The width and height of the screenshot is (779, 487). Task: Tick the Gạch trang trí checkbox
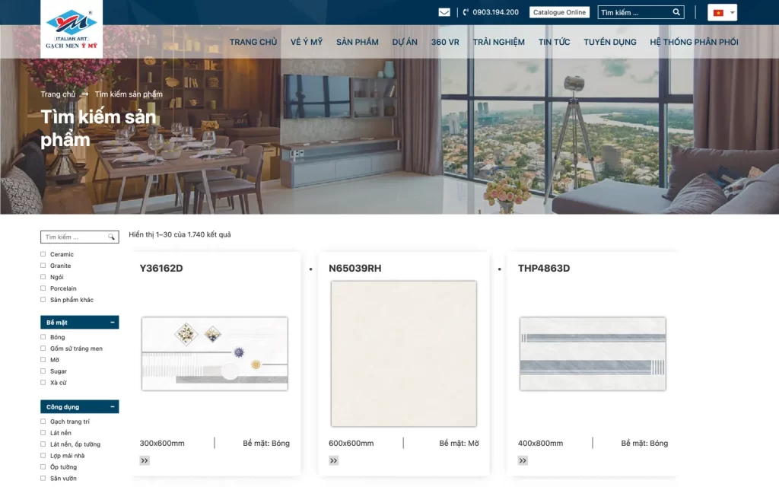point(43,422)
